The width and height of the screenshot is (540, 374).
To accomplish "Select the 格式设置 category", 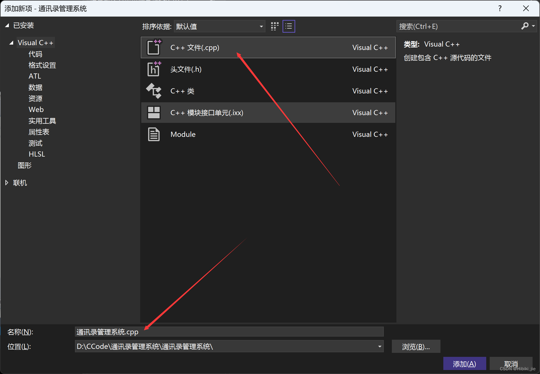I will tap(42, 65).
